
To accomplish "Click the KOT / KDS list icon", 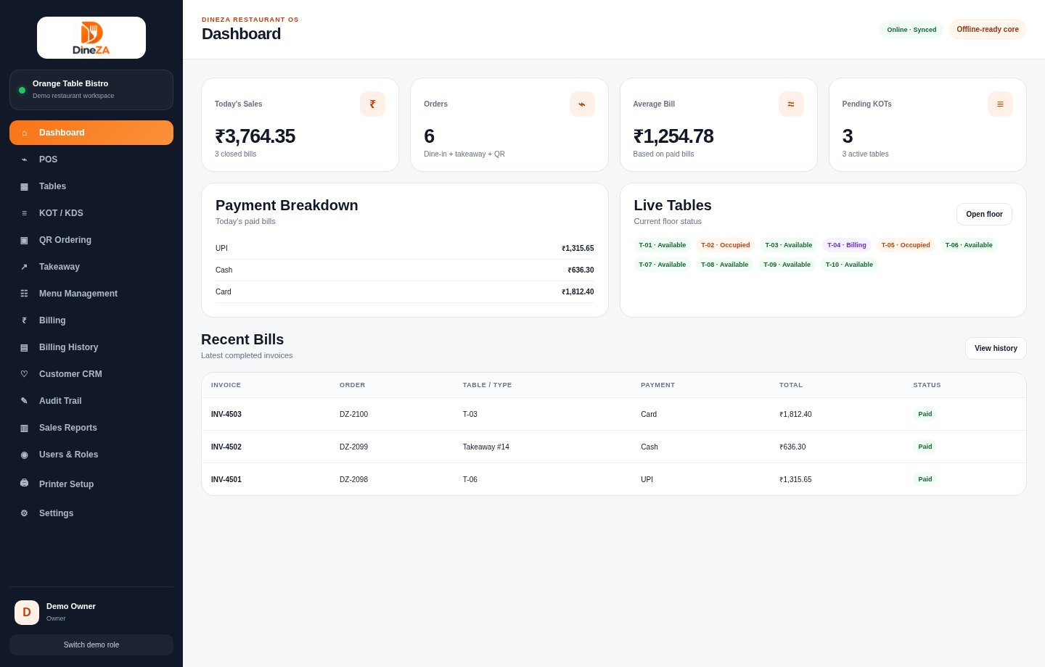I will [24, 213].
